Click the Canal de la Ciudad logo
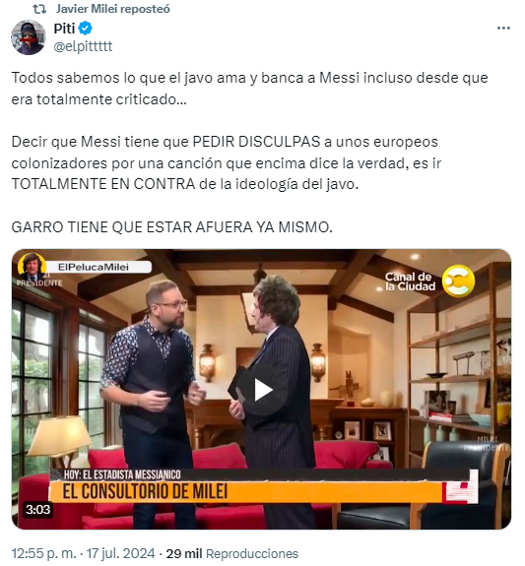Viewport: 525px width, 566px height. point(429,282)
